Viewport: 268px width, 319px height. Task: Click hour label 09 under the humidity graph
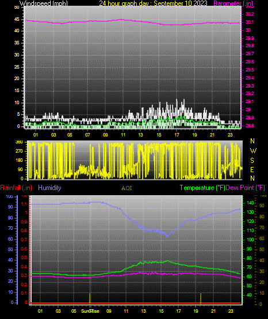coord(109,311)
